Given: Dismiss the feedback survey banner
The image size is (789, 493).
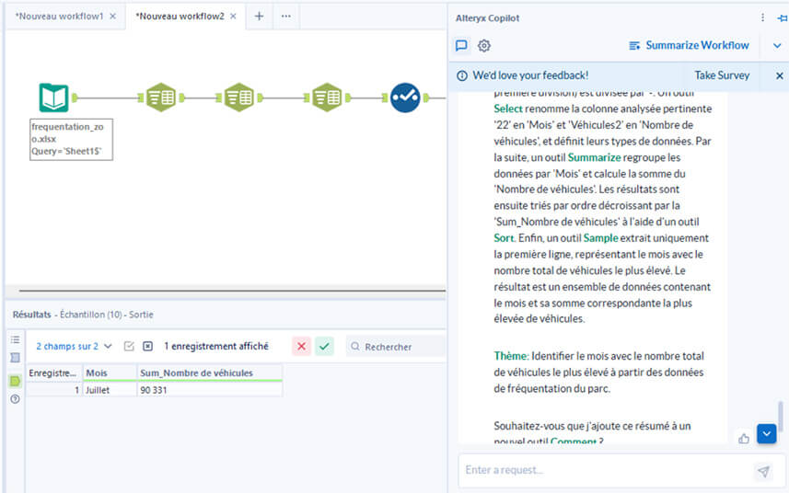Looking at the screenshot, I should tap(780, 76).
